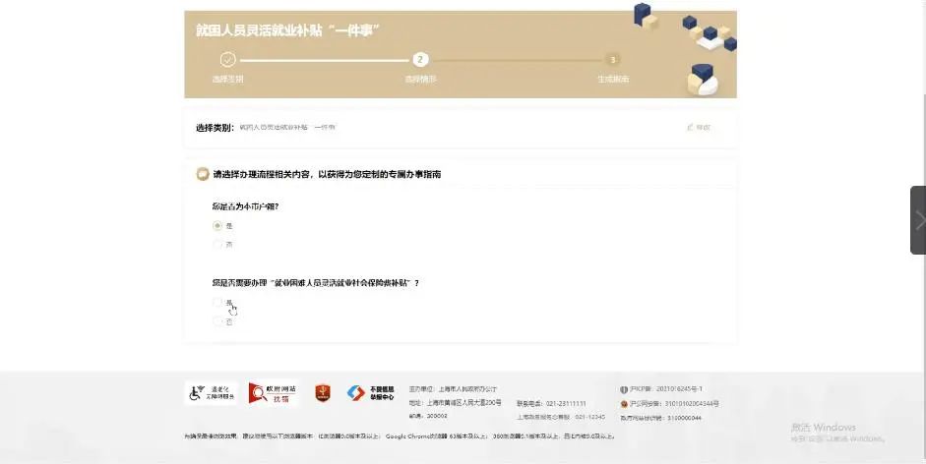Expand the collapsed side panel arrow at right edge
The height and width of the screenshot is (464, 926).
tap(918, 220)
